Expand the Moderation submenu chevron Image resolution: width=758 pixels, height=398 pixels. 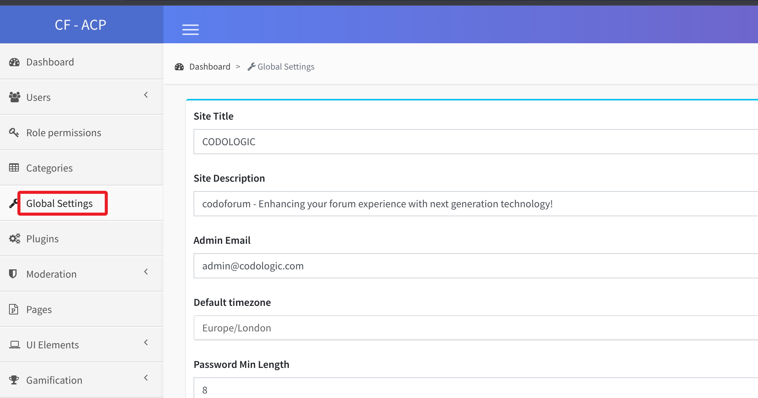pos(146,272)
